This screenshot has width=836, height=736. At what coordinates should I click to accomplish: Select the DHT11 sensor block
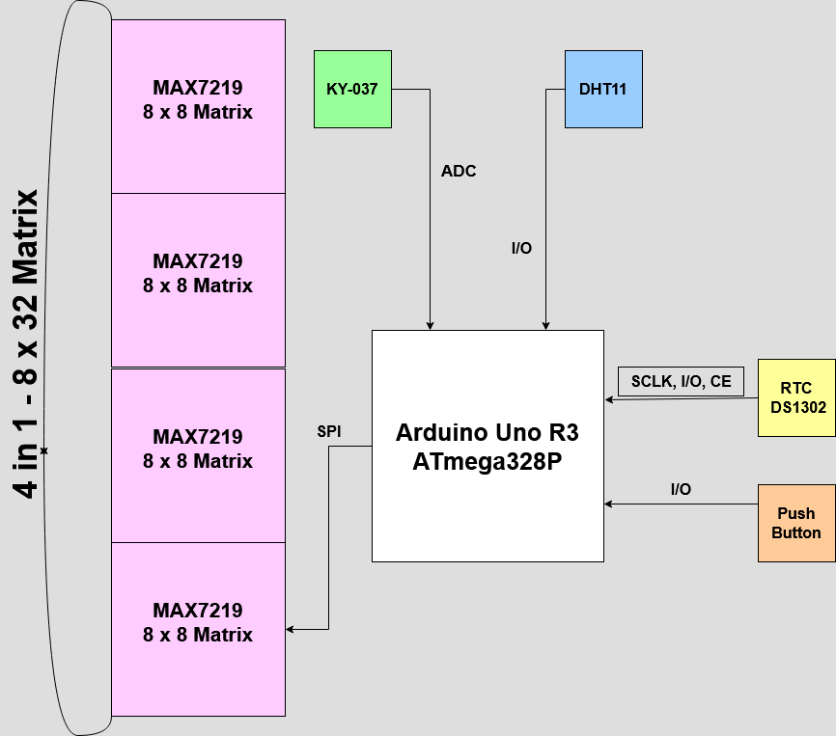tap(603, 88)
